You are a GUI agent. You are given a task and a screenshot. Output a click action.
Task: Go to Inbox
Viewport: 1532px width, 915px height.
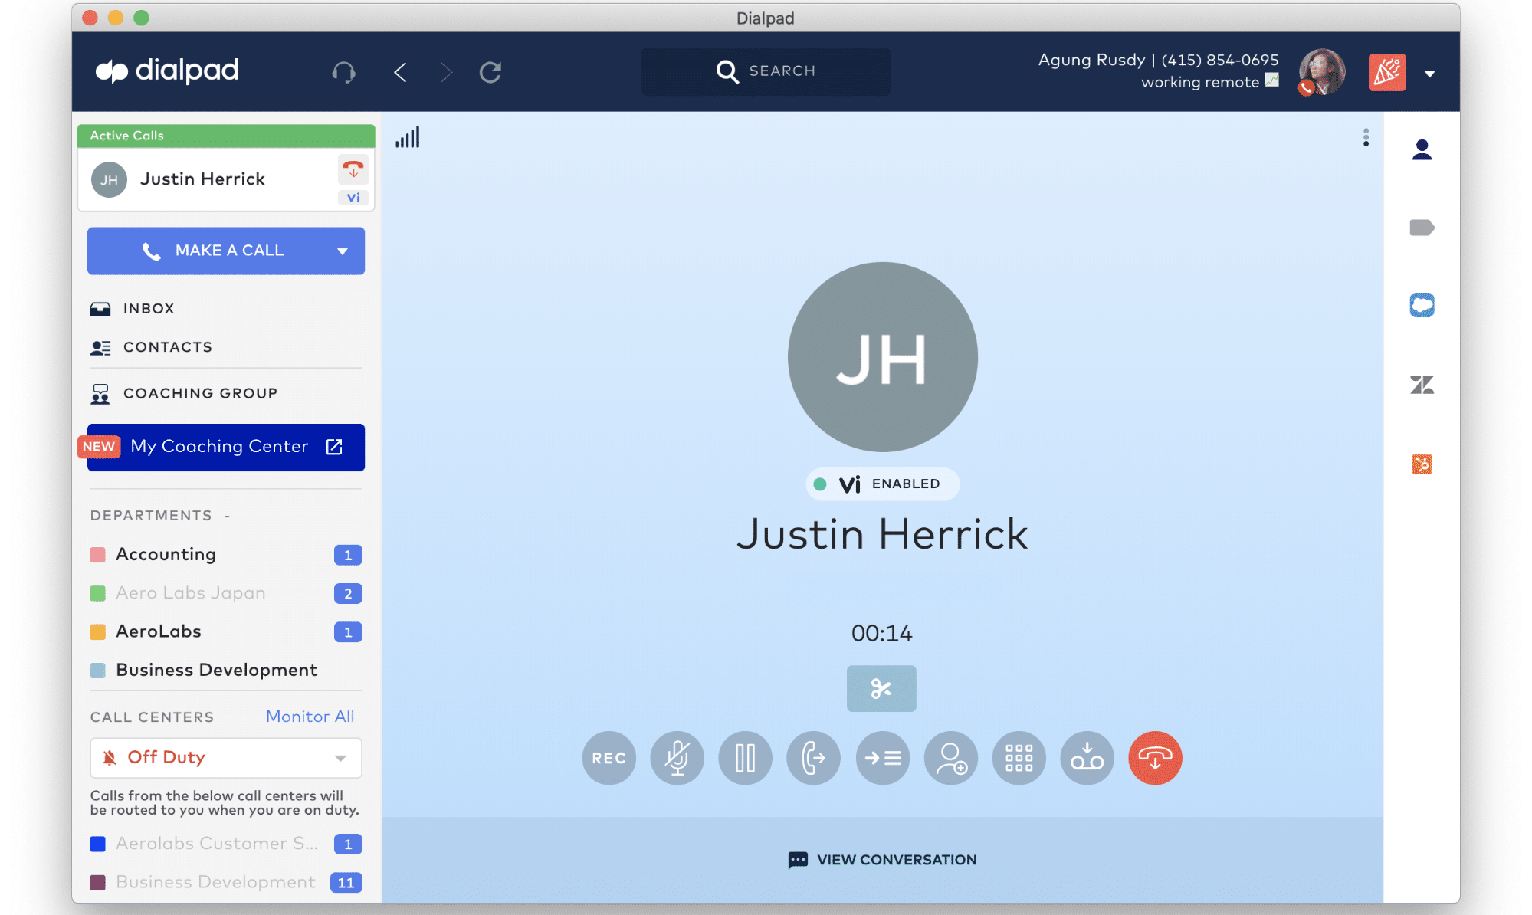(149, 308)
